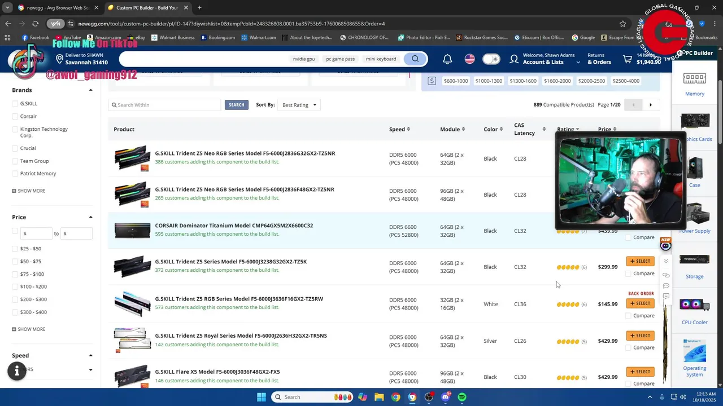Open the Sort By Best Rating dropdown
The image size is (723, 406).
(x=299, y=105)
